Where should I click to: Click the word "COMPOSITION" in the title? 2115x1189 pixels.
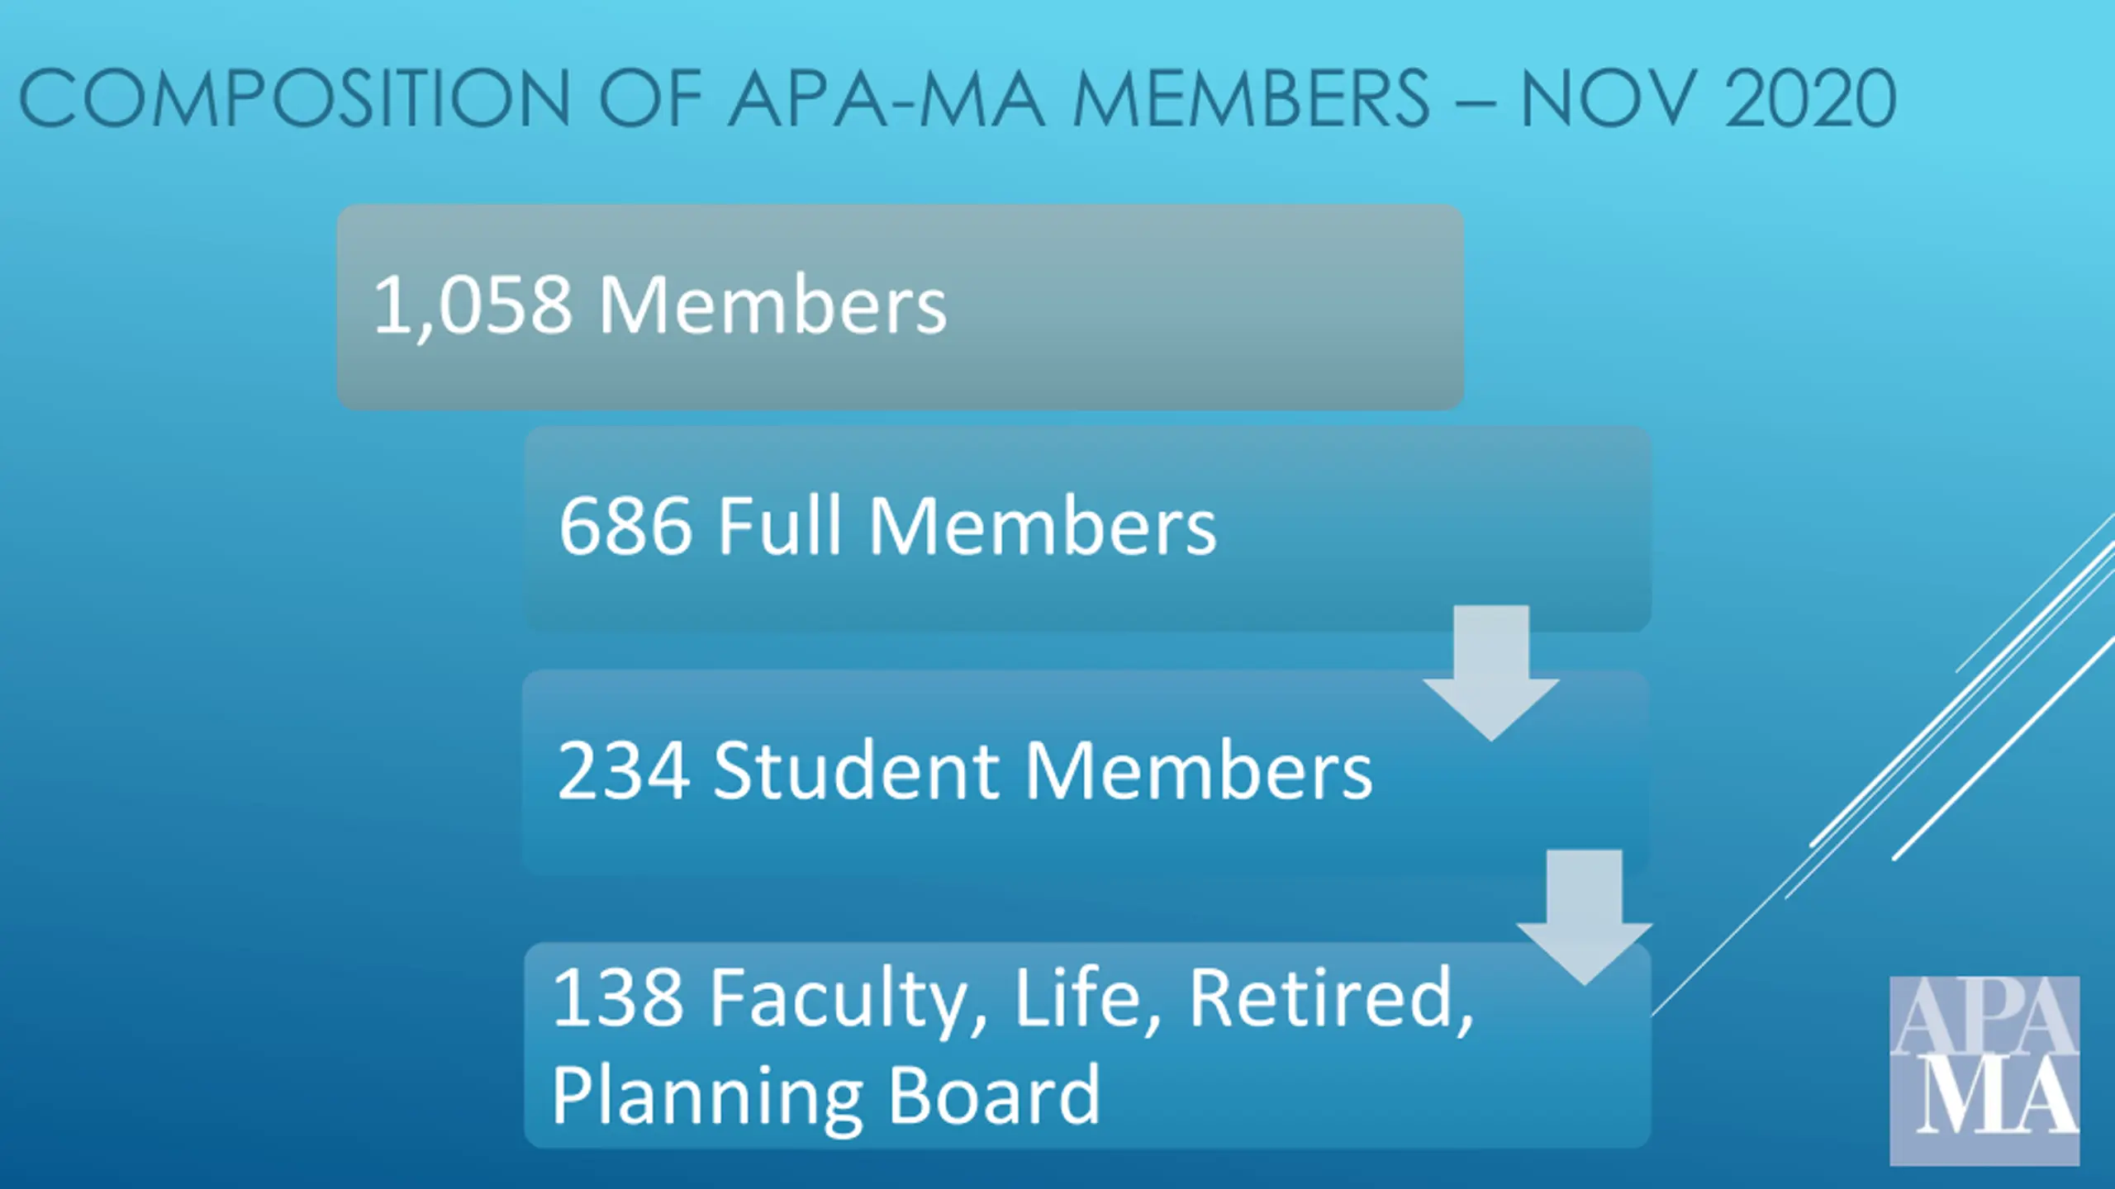coord(295,98)
